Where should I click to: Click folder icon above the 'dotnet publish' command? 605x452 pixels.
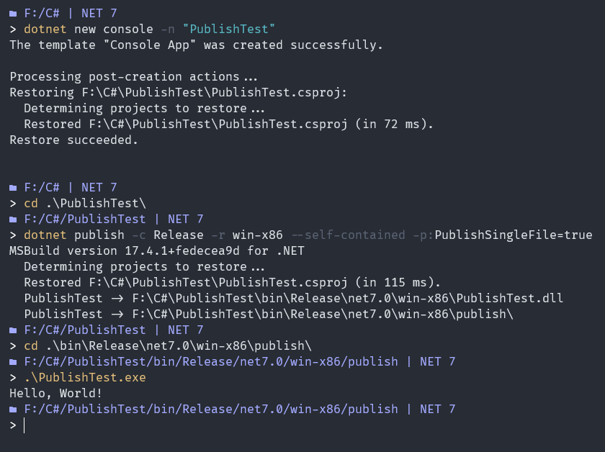click(x=13, y=219)
